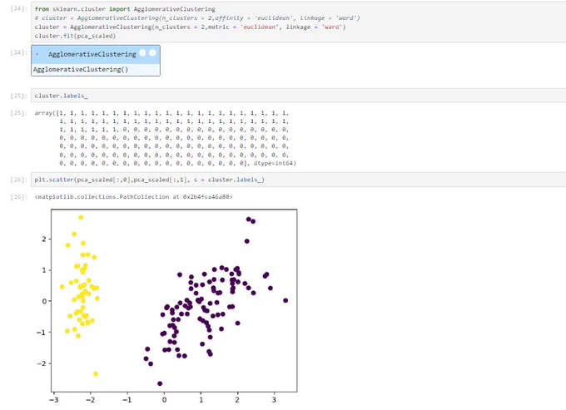Viewport: 566px width, 410px height.
Task: Open the '?' documentation icon on estimator widget
Action: (152, 53)
